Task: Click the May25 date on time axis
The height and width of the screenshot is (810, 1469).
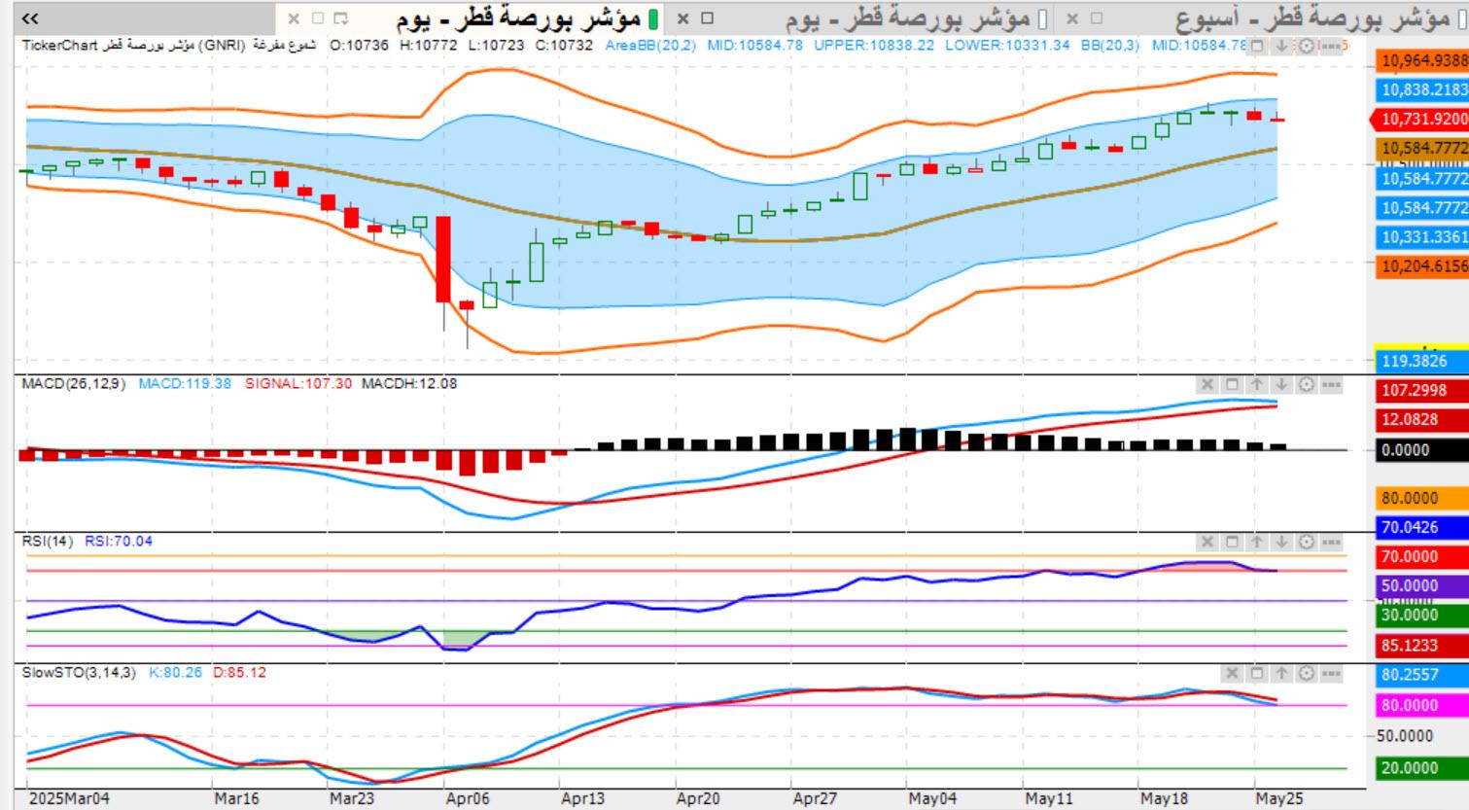Action: click(x=1279, y=798)
